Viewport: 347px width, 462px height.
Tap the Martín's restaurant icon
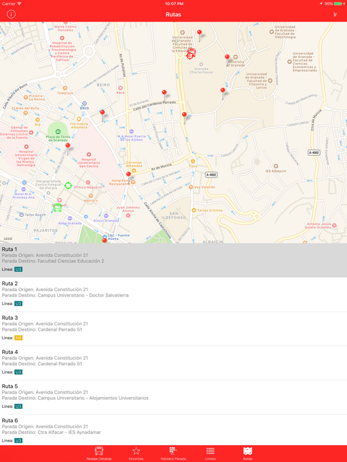pos(91,196)
